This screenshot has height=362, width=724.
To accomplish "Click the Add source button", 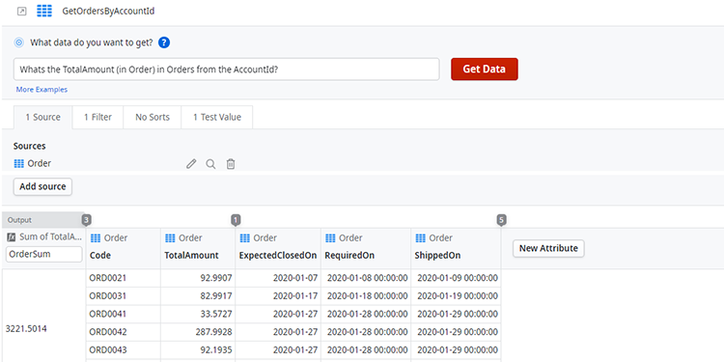I will point(42,187).
